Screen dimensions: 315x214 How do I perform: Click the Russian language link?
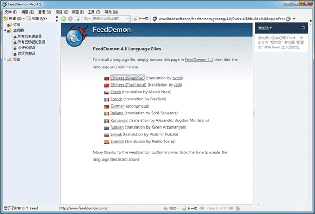pos(117,127)
